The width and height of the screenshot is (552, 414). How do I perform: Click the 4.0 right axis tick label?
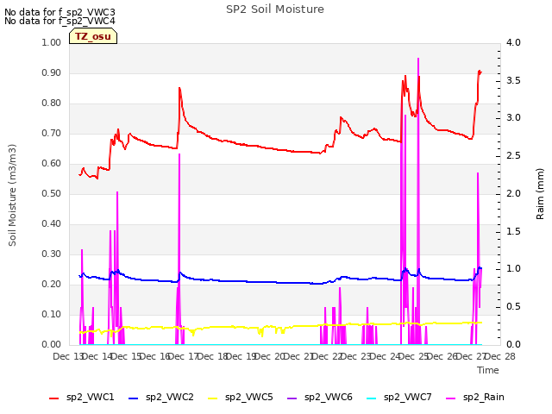pyautogui.click(x=513, y=42)
